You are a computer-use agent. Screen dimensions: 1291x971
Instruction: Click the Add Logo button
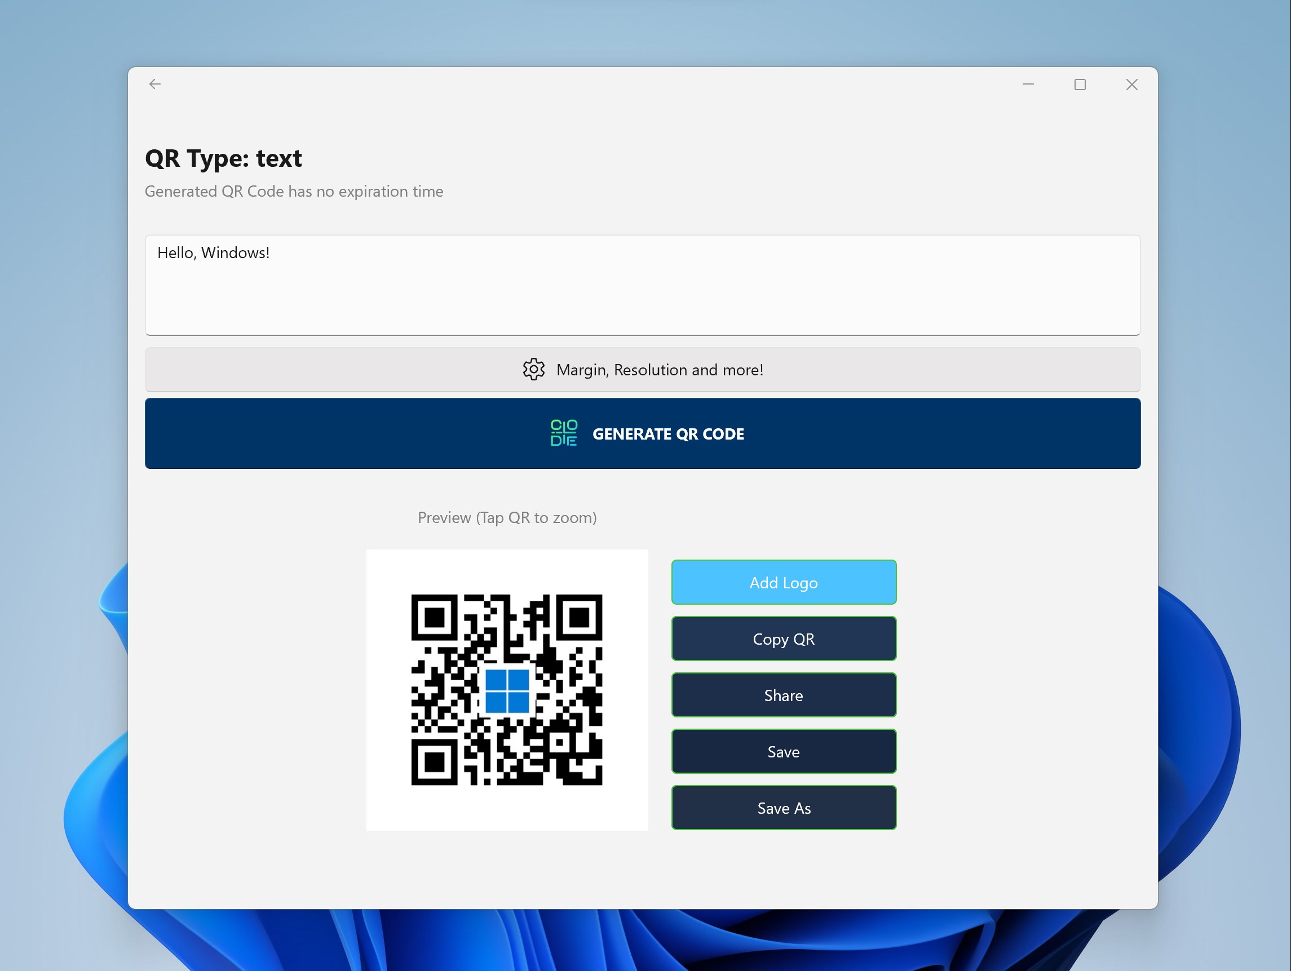click(x=783, y=582)
